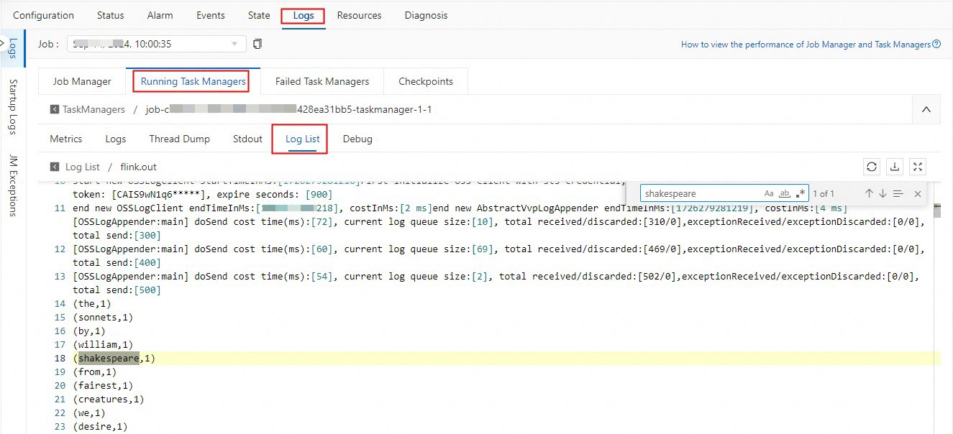
Task: Click the (fairest,1) log line
Action: pyautogui.click(x=103, y=385)
